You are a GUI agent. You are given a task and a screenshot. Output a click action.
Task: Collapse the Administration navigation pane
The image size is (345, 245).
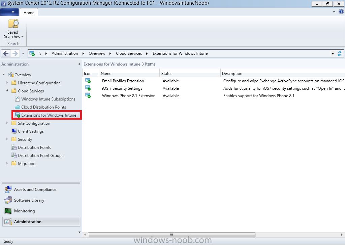click(x=79, y=64)
